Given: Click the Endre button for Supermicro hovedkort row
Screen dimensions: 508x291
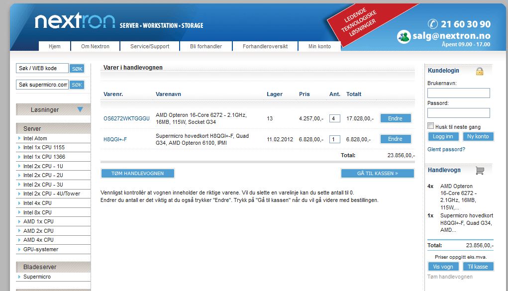Looking at the screenshot, I should [x=395, y=139].
